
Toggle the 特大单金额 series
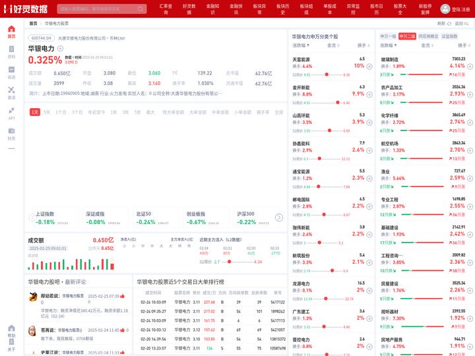coord(174,112)
